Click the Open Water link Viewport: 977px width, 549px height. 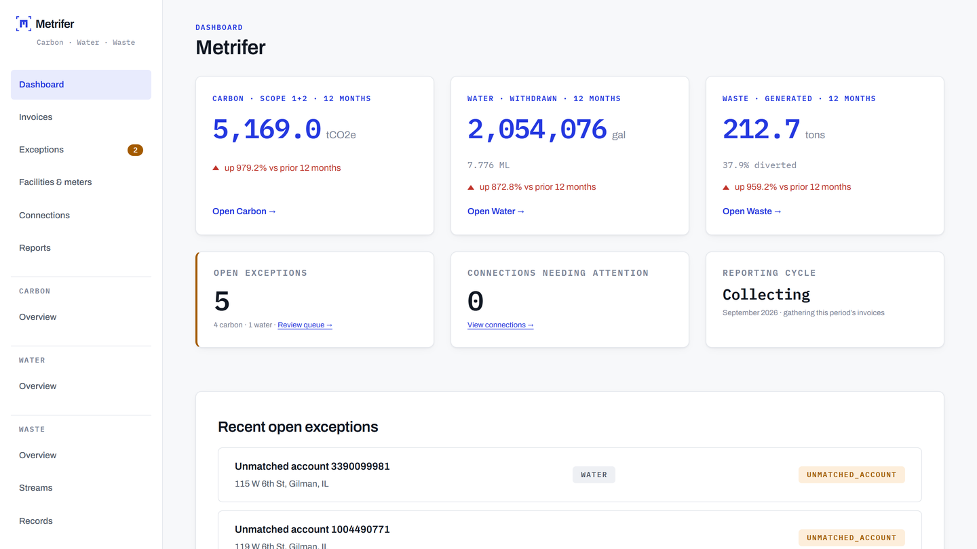click(496, 211)
